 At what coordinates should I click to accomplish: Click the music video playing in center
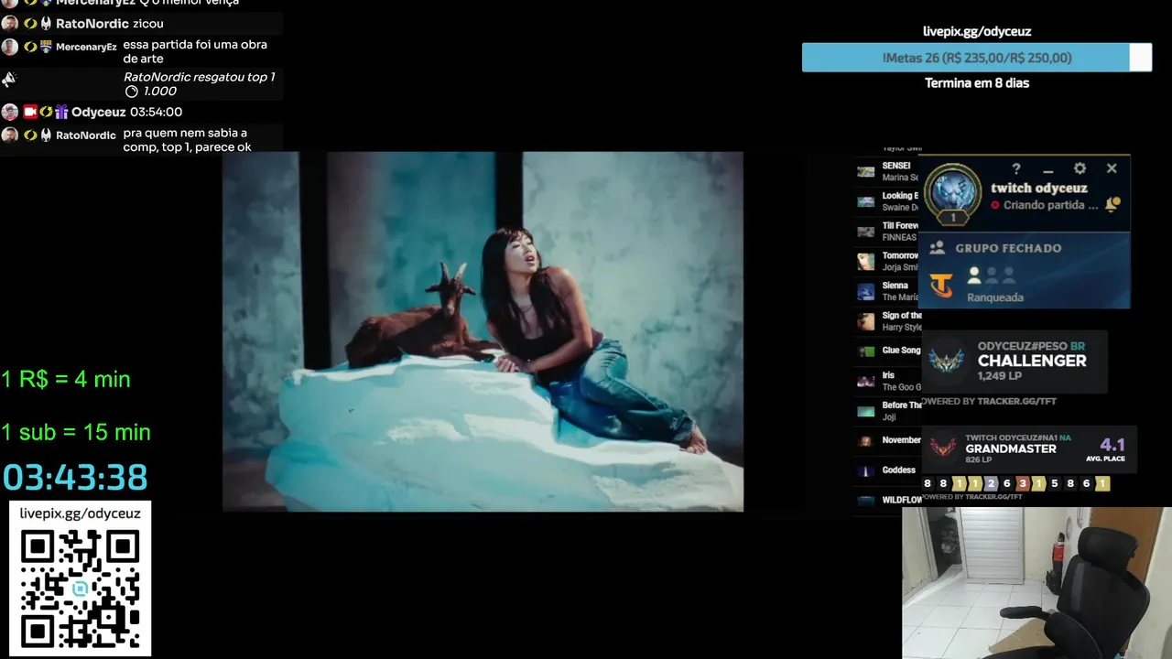483,331
